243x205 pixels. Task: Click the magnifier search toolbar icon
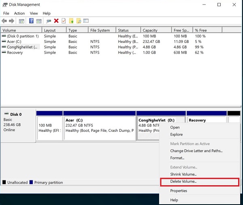79,21
